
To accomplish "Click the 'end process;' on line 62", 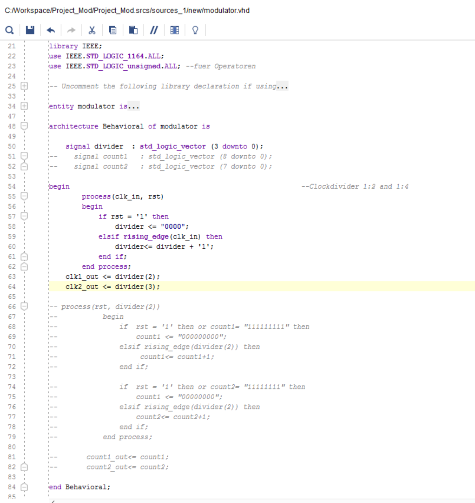I will coord(107,267).
